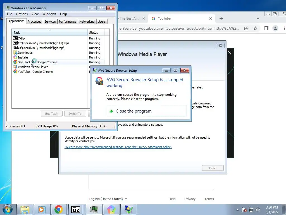Screen dimensions: 286x215
Task: Bookmark this page with the star icon
Action: click(255, 28)
